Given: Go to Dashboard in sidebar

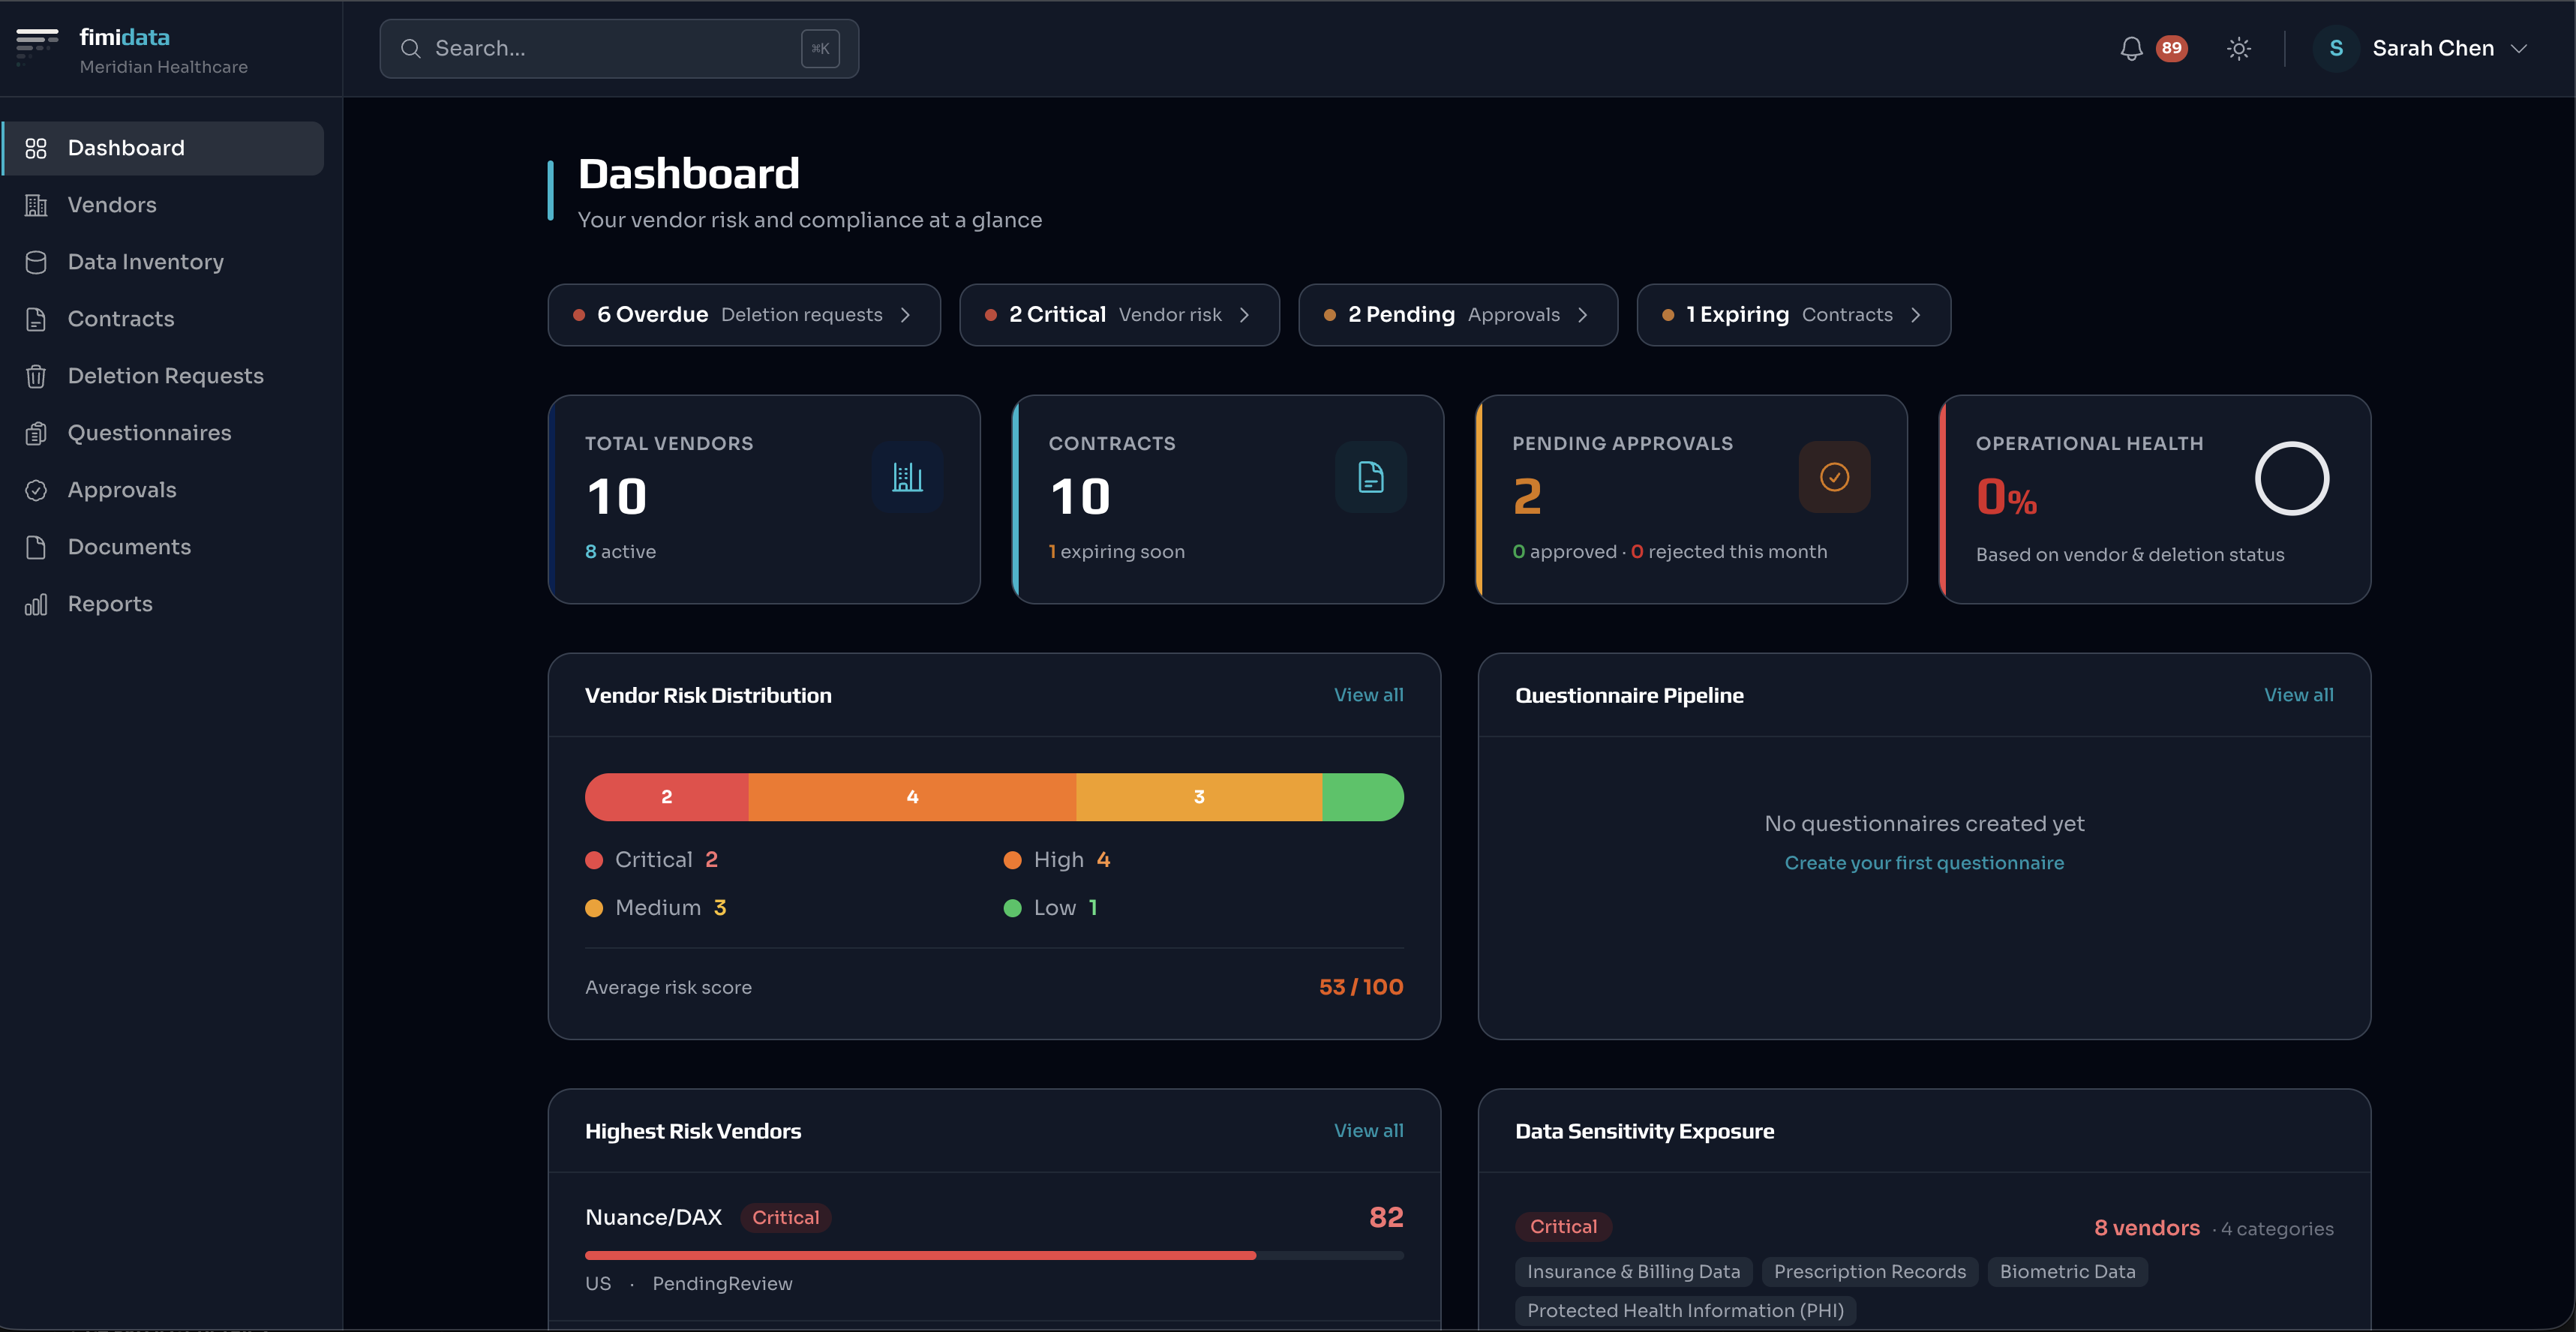Looking at the screenshot, I should pyautogui.click(x=163, y=148).
